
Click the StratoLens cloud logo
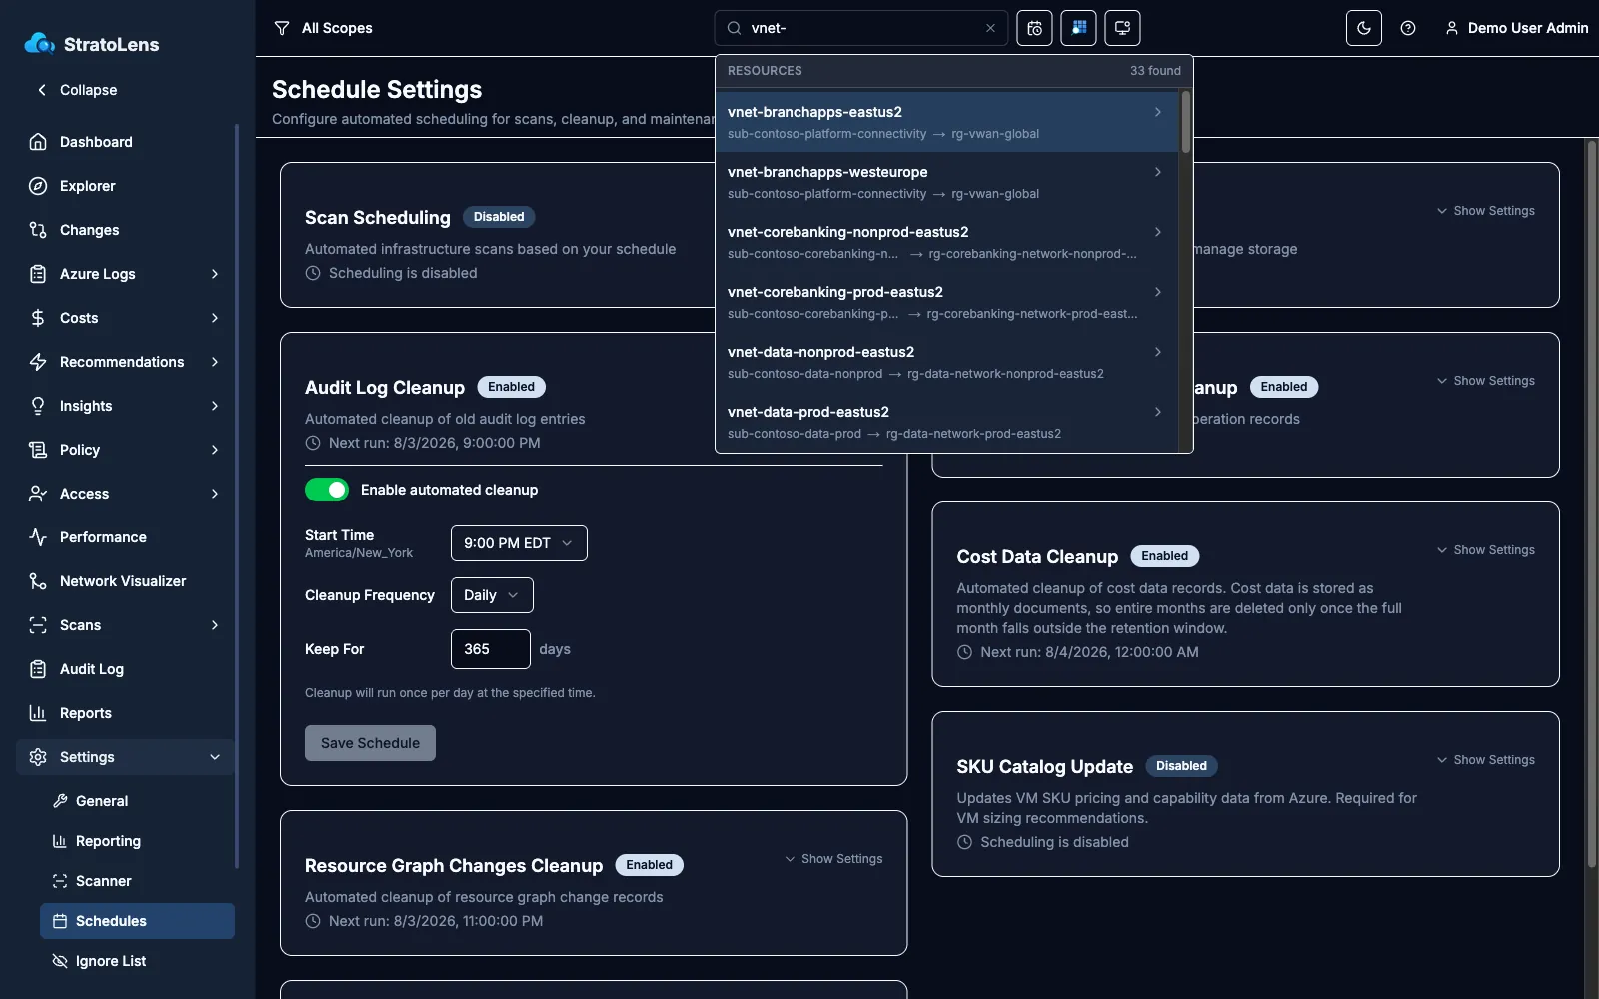(39, 43)
